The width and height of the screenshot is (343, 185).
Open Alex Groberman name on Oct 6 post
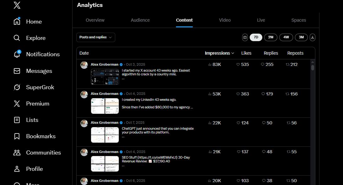pos(105,181)
